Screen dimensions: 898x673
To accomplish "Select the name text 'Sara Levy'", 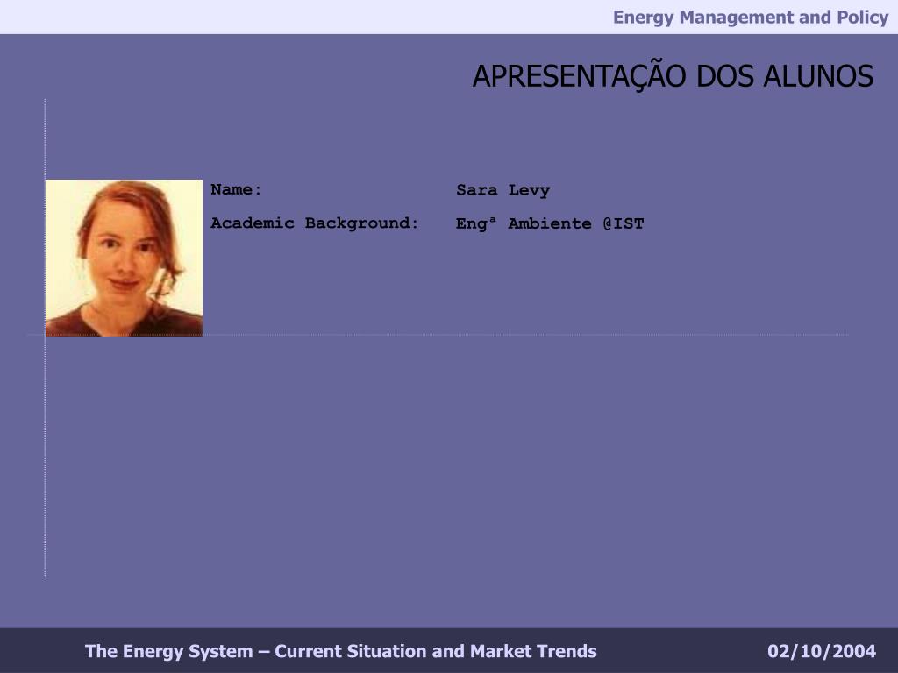I will (502, 190).
